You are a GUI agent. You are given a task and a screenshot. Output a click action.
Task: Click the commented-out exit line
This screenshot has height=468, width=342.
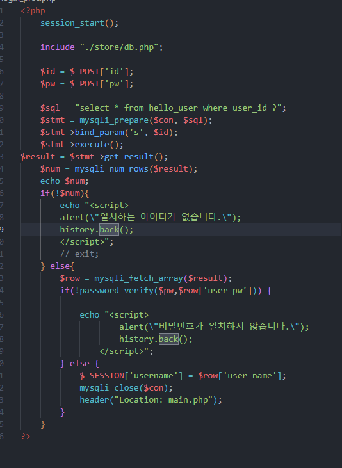(79, 254)
